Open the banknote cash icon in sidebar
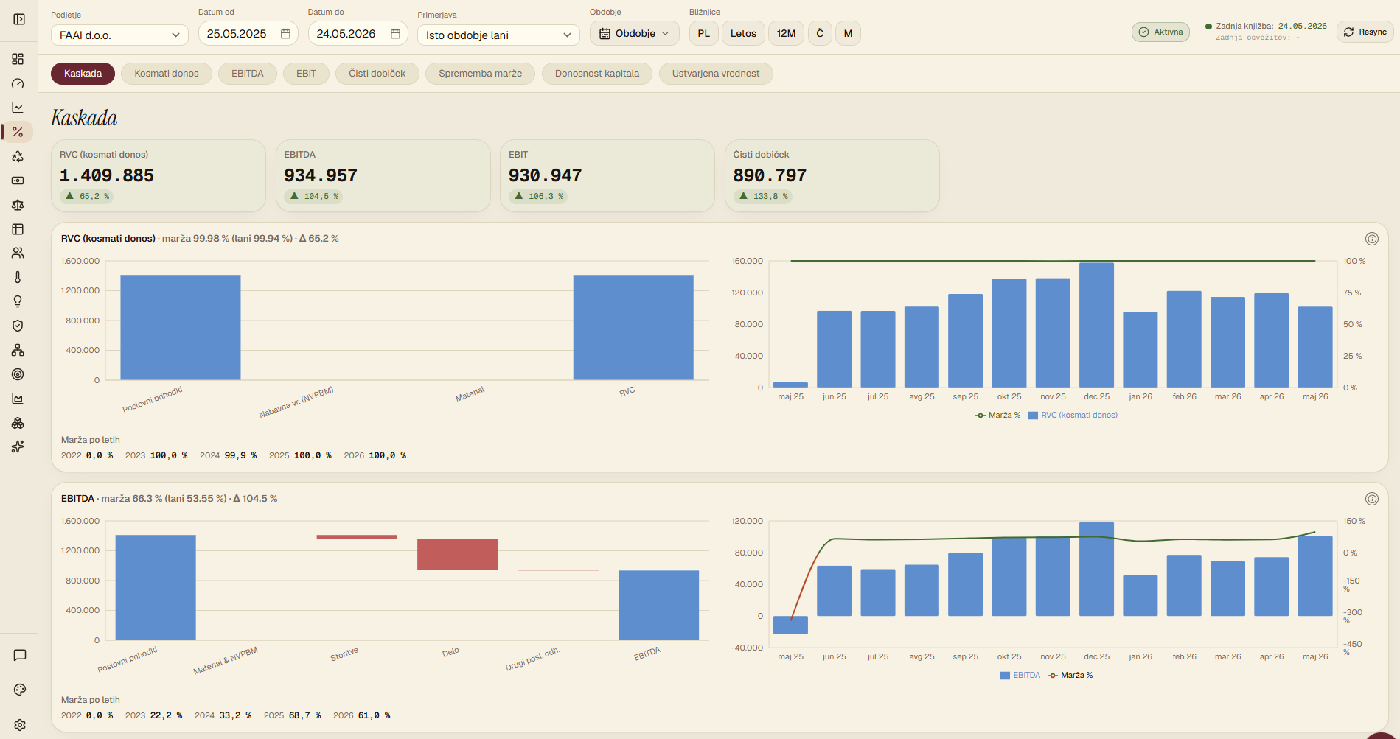 pyautogui.click(x=18, y=181)
